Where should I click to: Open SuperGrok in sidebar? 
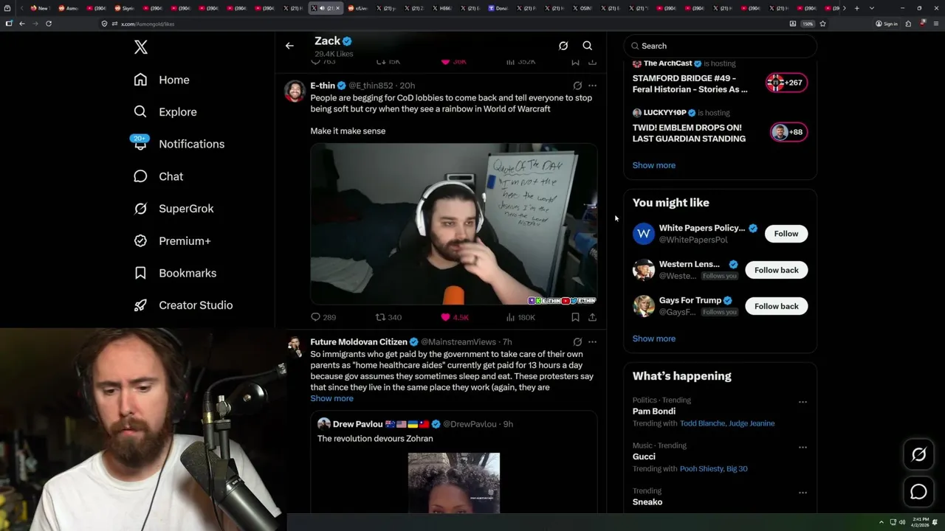coord(173,209)
